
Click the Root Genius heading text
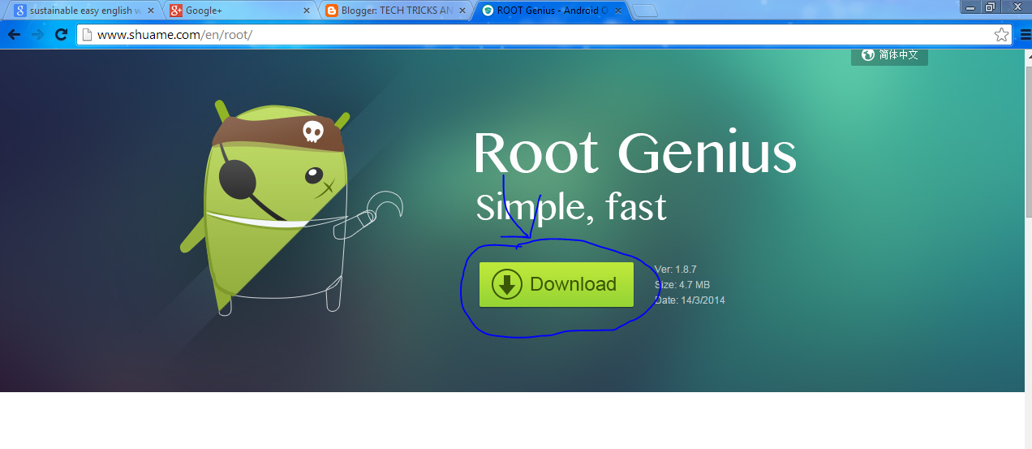click(x=634, y=153)
